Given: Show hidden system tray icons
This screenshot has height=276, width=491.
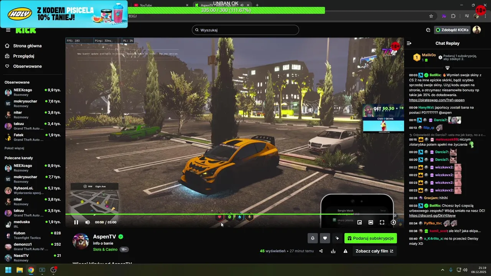Looking at the screenshot, I should click(442, 270).
